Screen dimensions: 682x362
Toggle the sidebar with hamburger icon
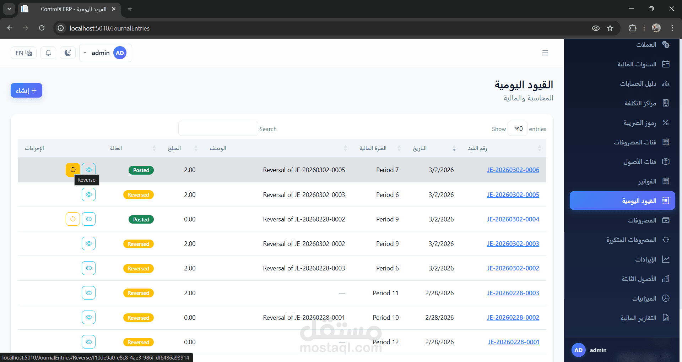tap(545, 53)
